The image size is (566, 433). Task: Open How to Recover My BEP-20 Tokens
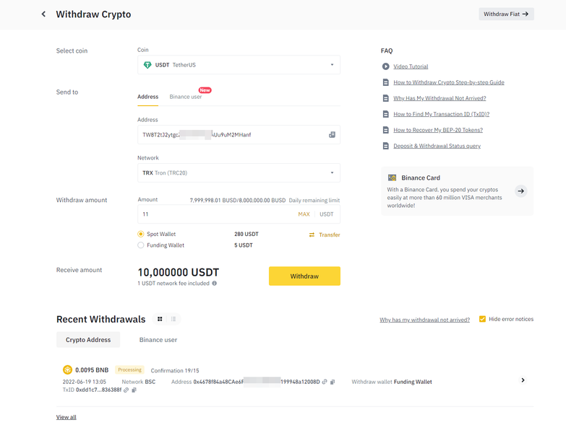pos(438,130)
